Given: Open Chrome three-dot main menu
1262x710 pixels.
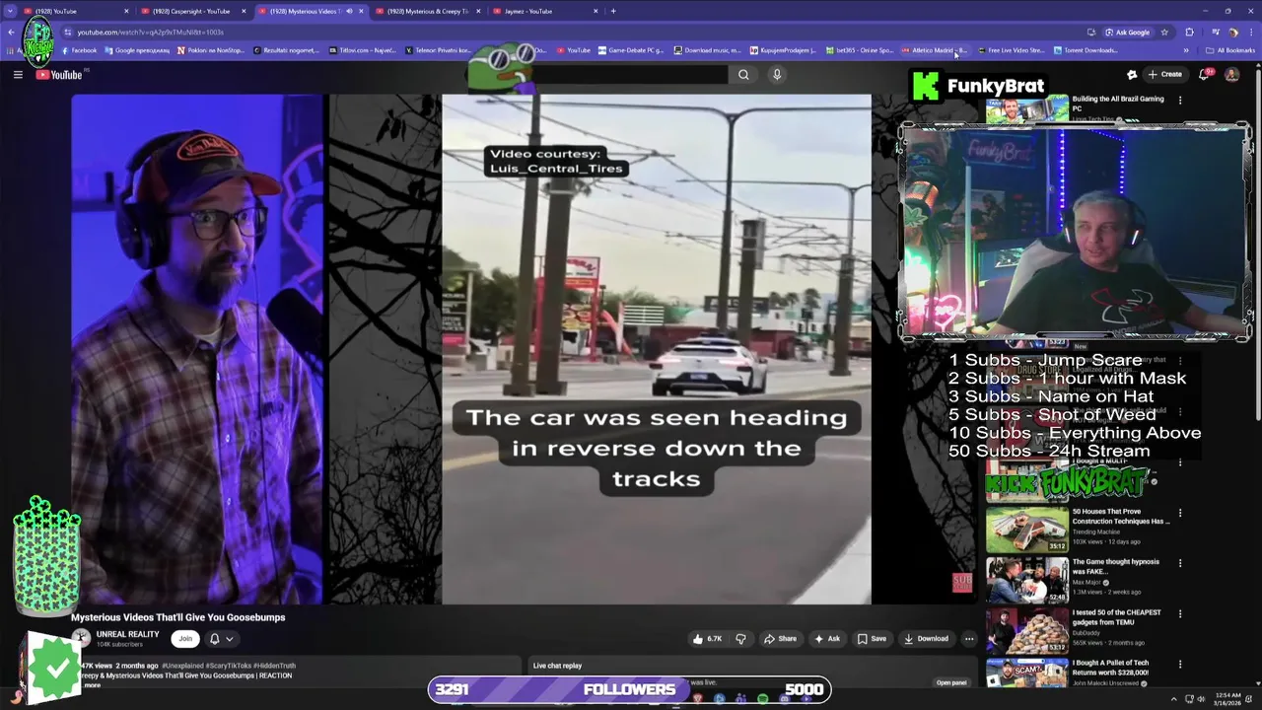Looking at the screenshot, I should (x=1250, y=33).
